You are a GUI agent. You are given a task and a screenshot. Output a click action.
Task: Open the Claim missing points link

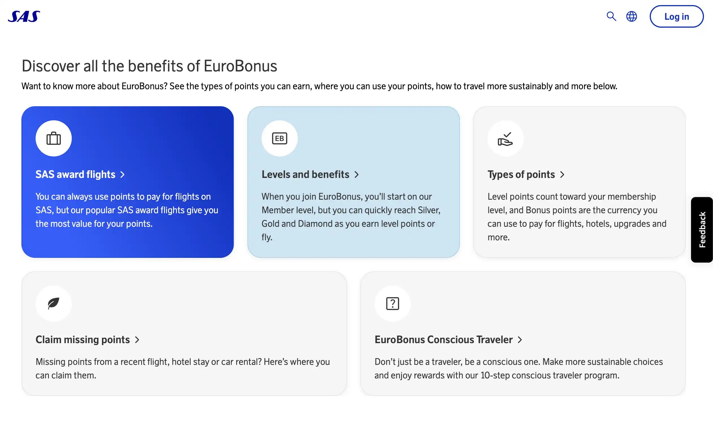pyautogui.click(x=82, y=339)
